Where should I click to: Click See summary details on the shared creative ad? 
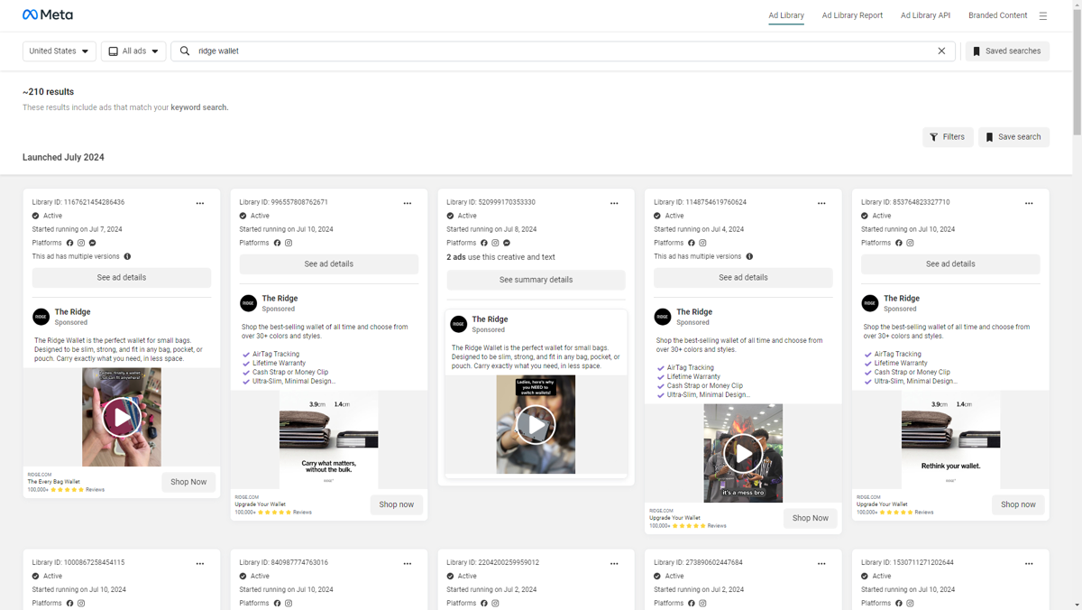coord(536,280)
